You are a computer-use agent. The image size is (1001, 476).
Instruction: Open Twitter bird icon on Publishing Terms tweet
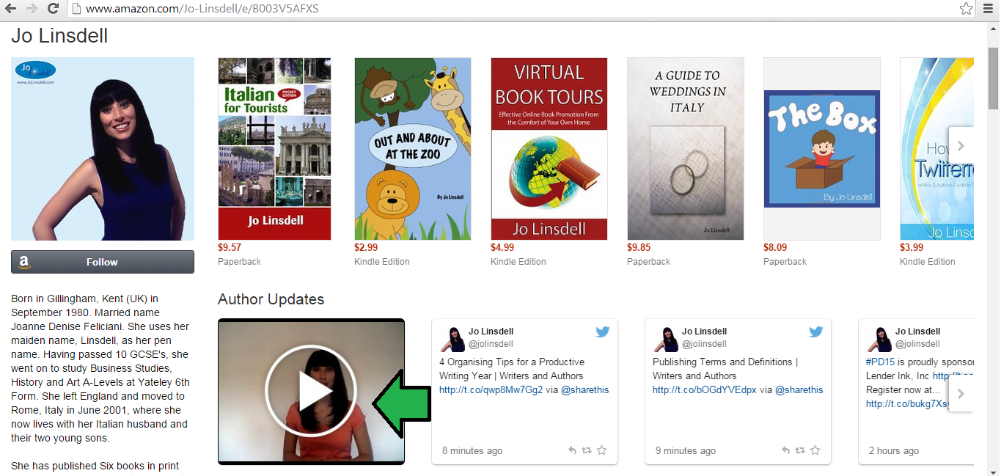tap(816, 332)
